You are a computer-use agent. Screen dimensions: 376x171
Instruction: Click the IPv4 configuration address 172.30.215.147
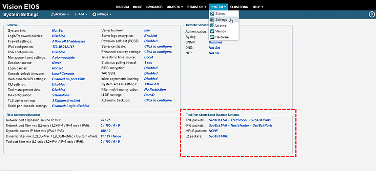click(x=63, y=47)
